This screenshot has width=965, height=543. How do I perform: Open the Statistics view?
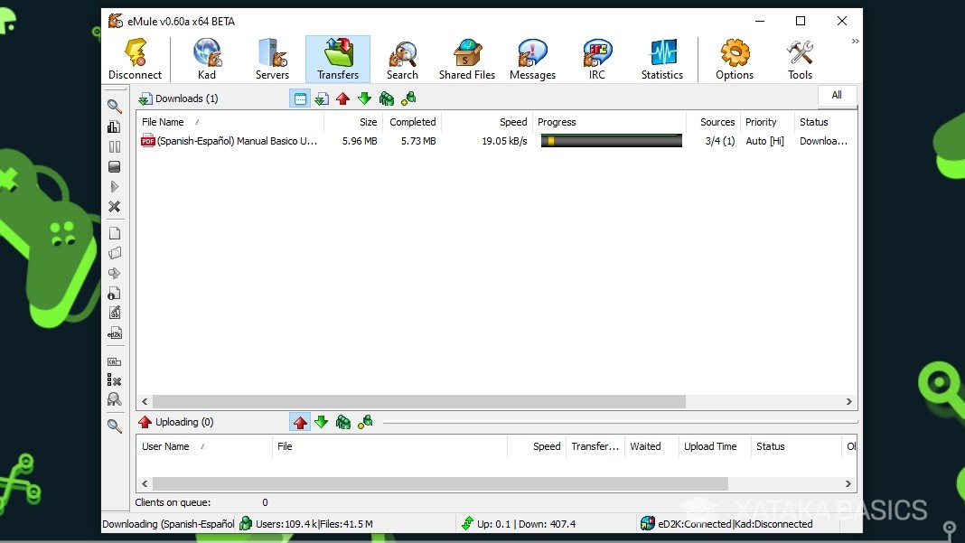click(x=662, y=57)
